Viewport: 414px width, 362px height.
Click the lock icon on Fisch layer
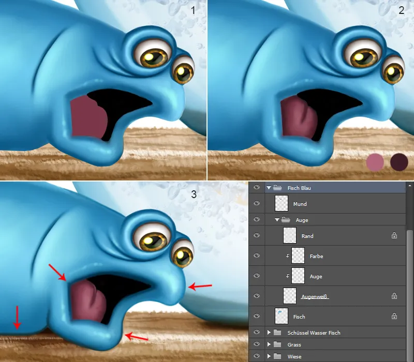pos(394,316)
